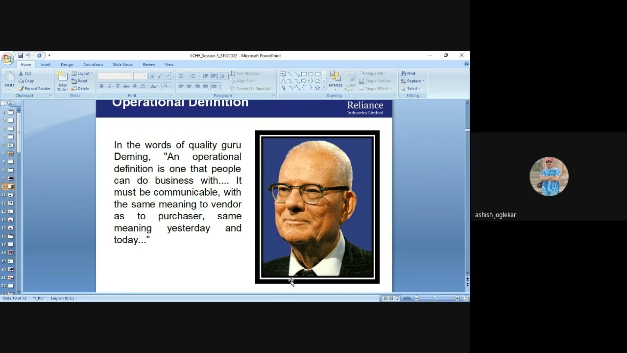Viewport: 627px width, 353px height.
Task: Click the 90% zoom level button
Action: click(407, 298)
